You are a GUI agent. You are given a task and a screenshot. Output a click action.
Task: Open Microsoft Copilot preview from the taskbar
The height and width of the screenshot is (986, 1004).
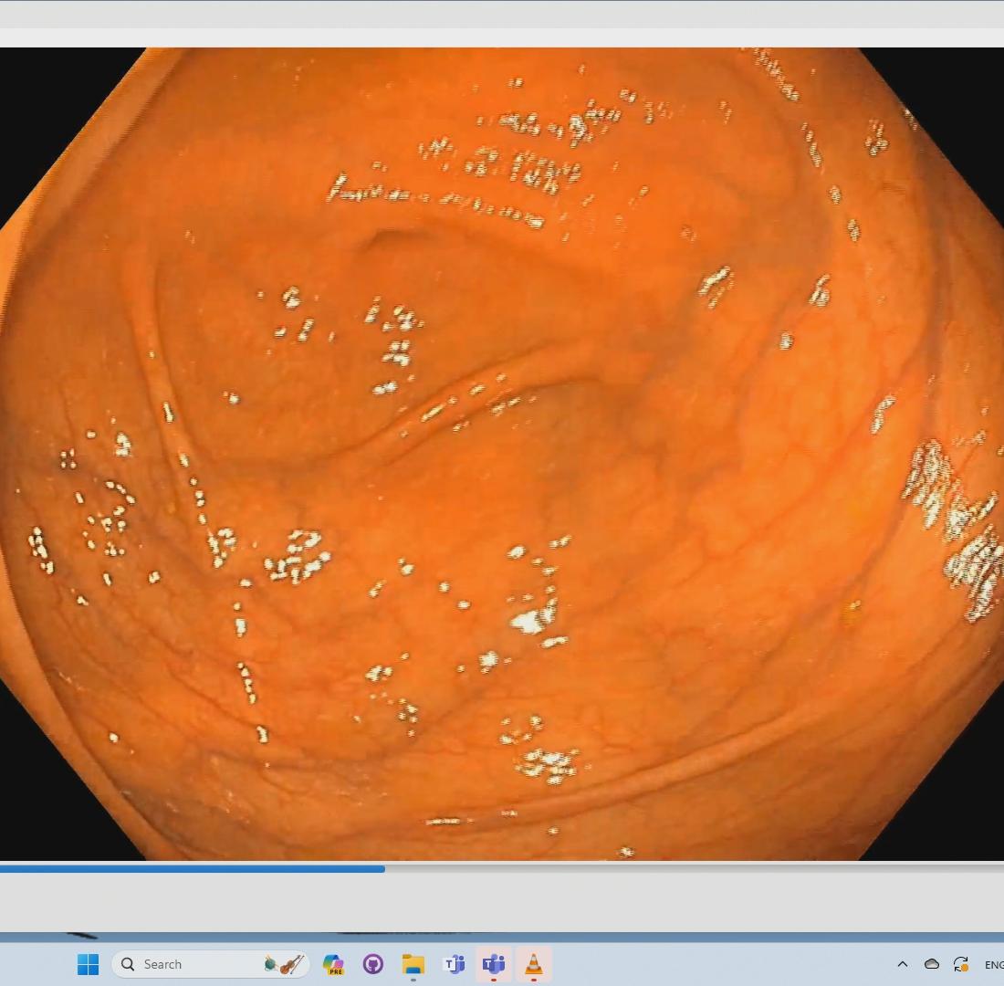[x=333, y=964]
